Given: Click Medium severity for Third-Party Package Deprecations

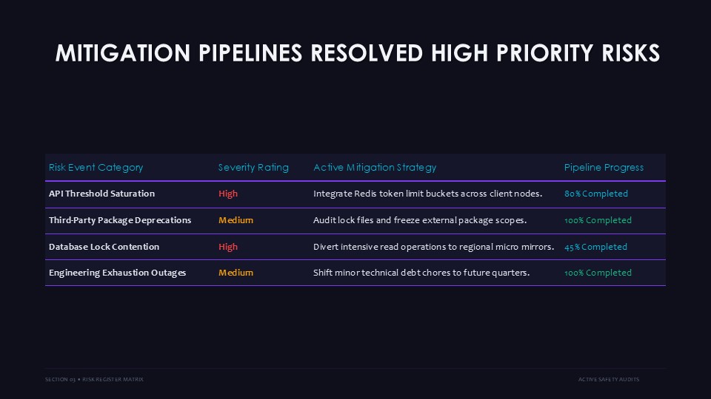Looking at the screenshot, I should click(236, 220).
